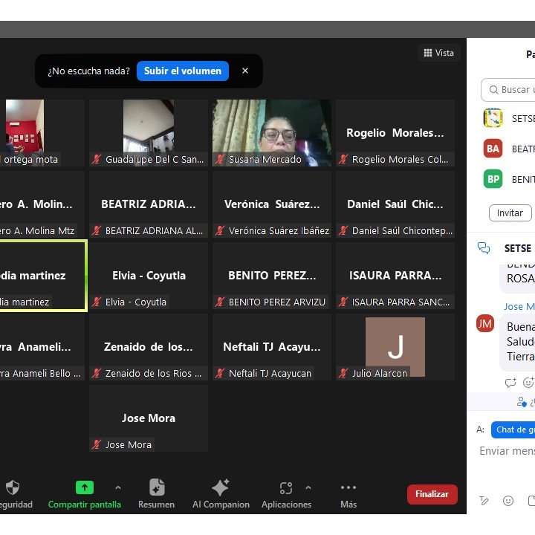Expand the Compartir pantalla options arrow

117,487
